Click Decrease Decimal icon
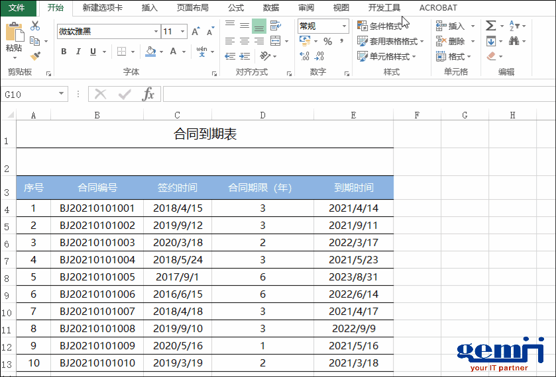This screenshot has height=377, width=556. (319, 56)
